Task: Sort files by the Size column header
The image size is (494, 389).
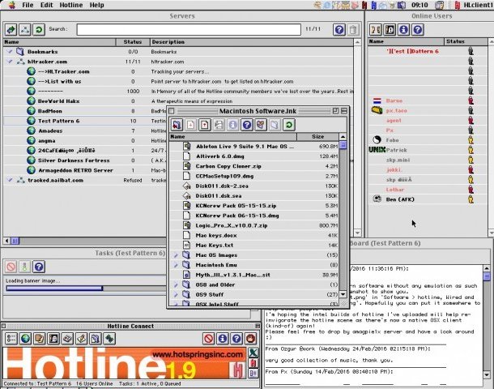Action: pos(317,136)
